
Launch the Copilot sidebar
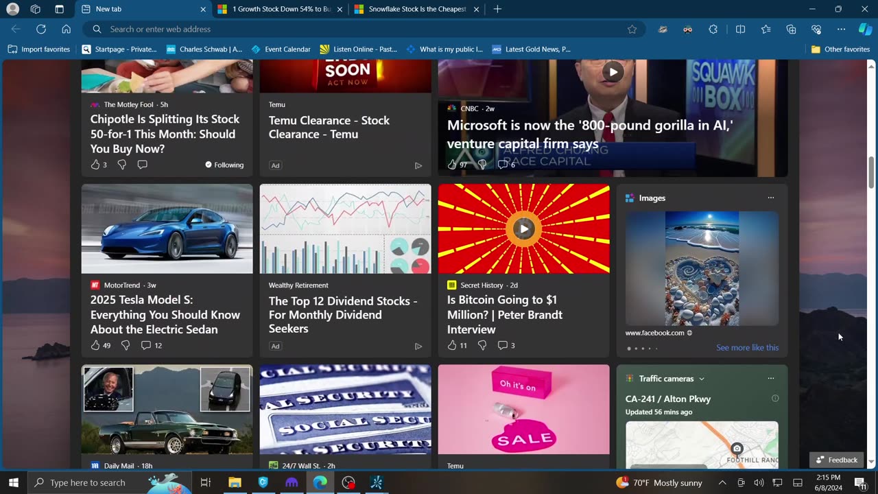tap(866, 29)
